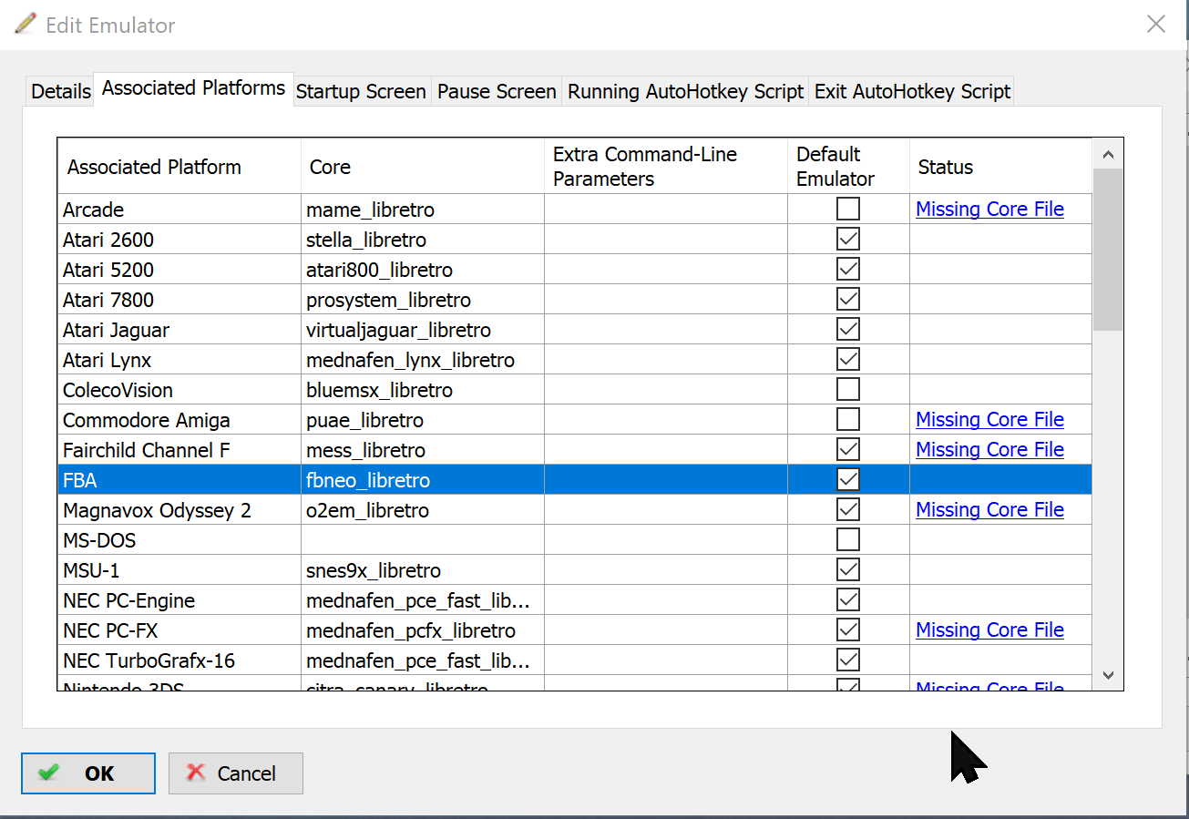This screenshot has height=819, width=1189.
Task: Open Missing Core File link for Fairchild Channel F
Action: pyautogui.click(x=989, y=449)
